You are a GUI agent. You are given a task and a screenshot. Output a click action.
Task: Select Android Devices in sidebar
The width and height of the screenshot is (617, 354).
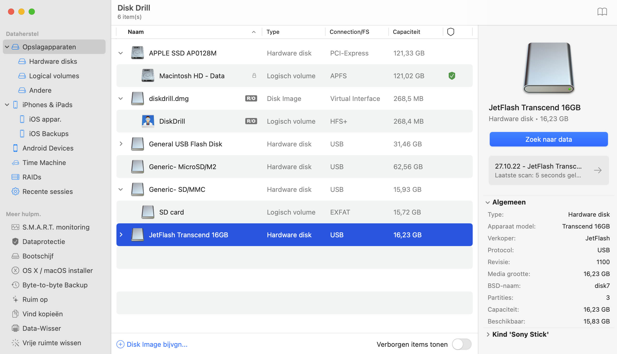pyautogui.click(x=43, y=148)
